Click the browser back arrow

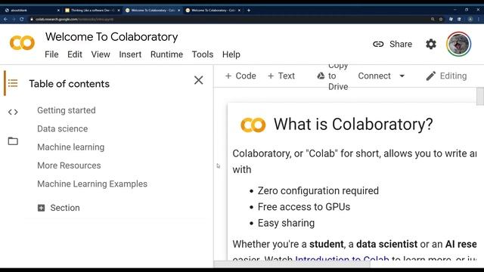[5, 19]
